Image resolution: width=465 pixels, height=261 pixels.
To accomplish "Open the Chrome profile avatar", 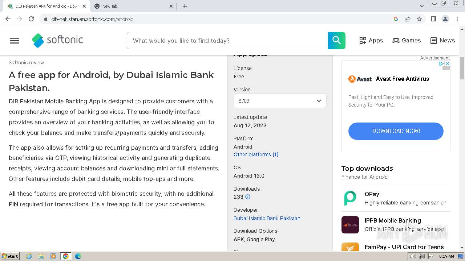I will click(445, 19).
